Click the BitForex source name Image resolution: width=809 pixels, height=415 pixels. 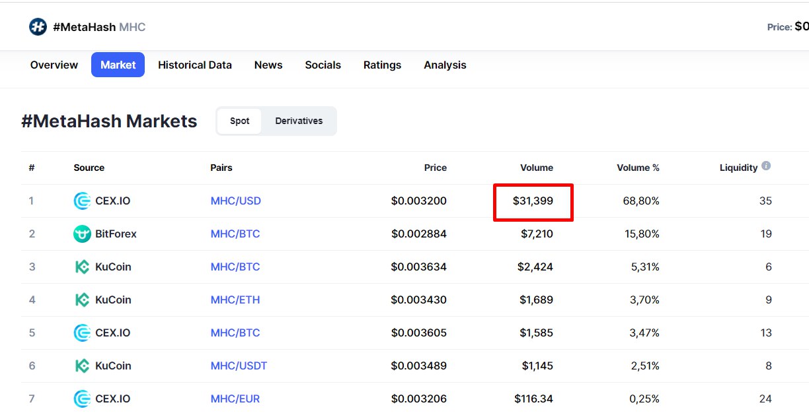116,234
